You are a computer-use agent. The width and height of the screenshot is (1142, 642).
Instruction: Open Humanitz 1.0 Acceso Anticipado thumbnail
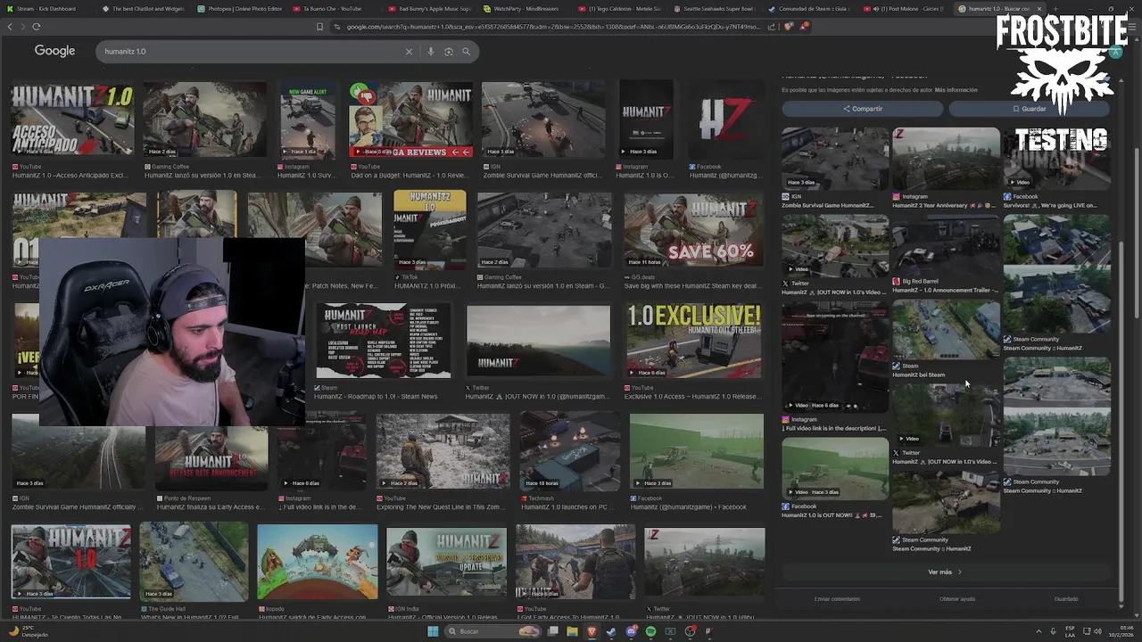72,119
